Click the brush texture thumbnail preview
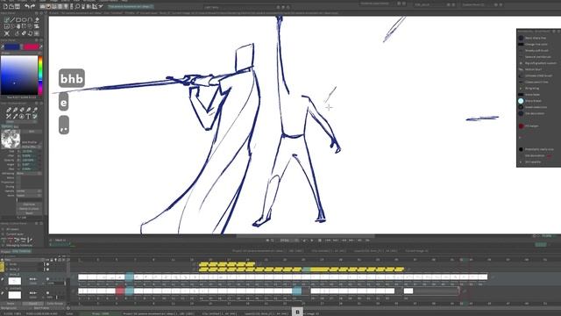The height and width of the screenshot is (316, 561). (11, 139)
